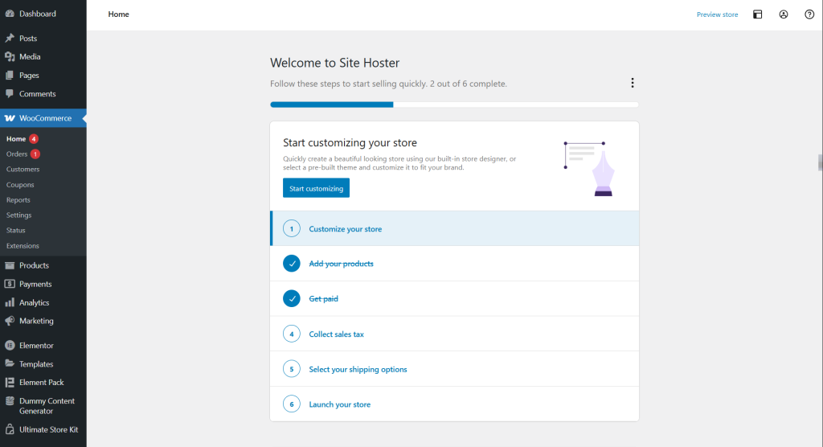Open the Customize your store task
Viewport: 823px width, 447px height.
click(x=455, y=228)
